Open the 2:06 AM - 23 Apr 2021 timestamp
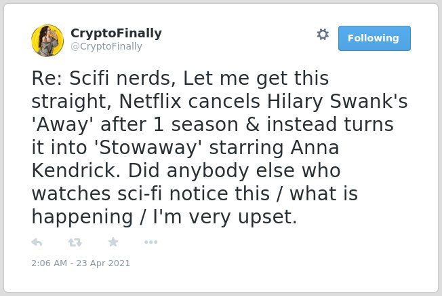 [81, 263]
